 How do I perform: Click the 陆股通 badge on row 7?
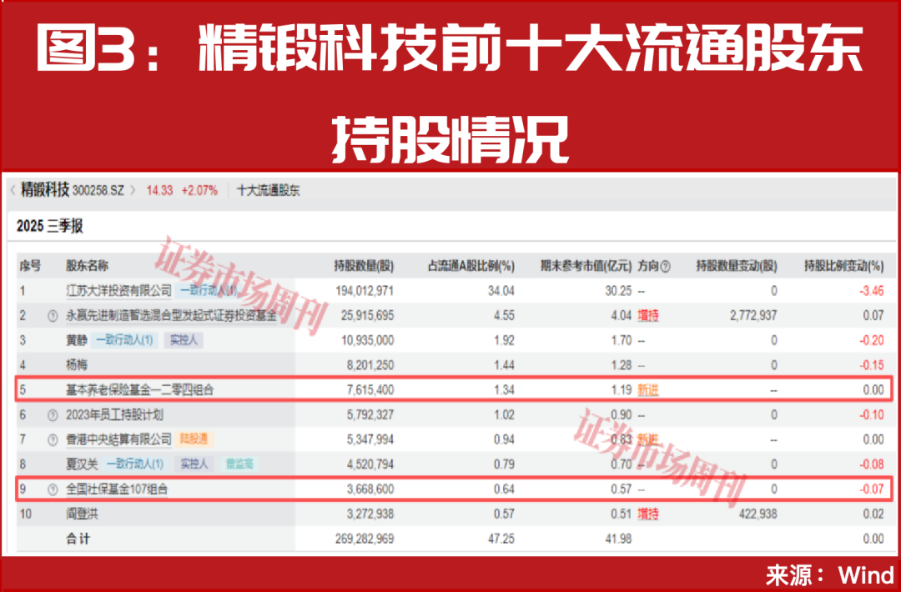[x=195, y=438]
